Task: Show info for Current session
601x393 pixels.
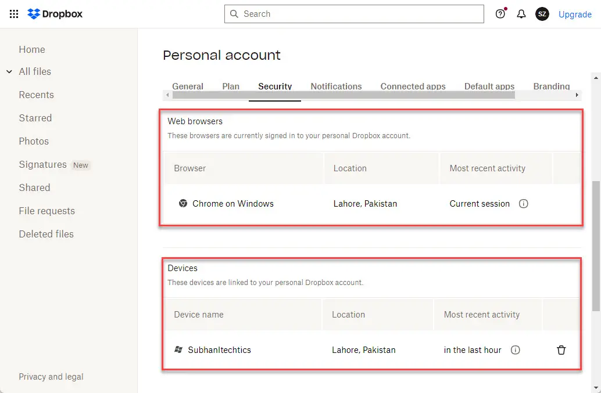Action: click(x=523, y=204)
